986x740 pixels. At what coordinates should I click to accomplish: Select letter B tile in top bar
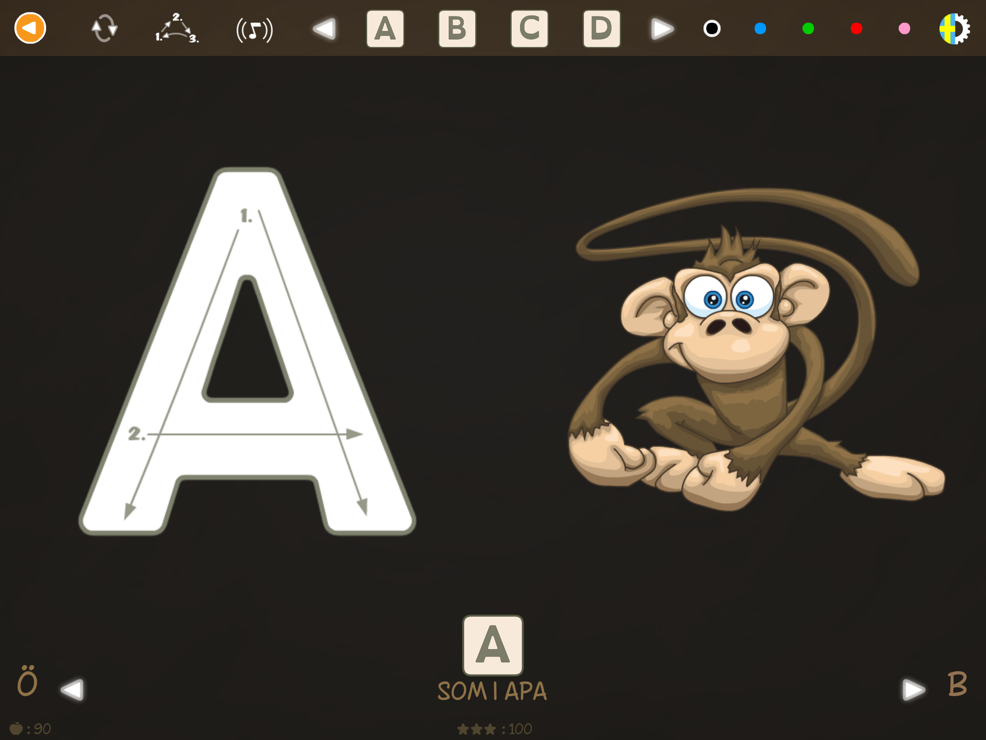click(x=457, y=29)
